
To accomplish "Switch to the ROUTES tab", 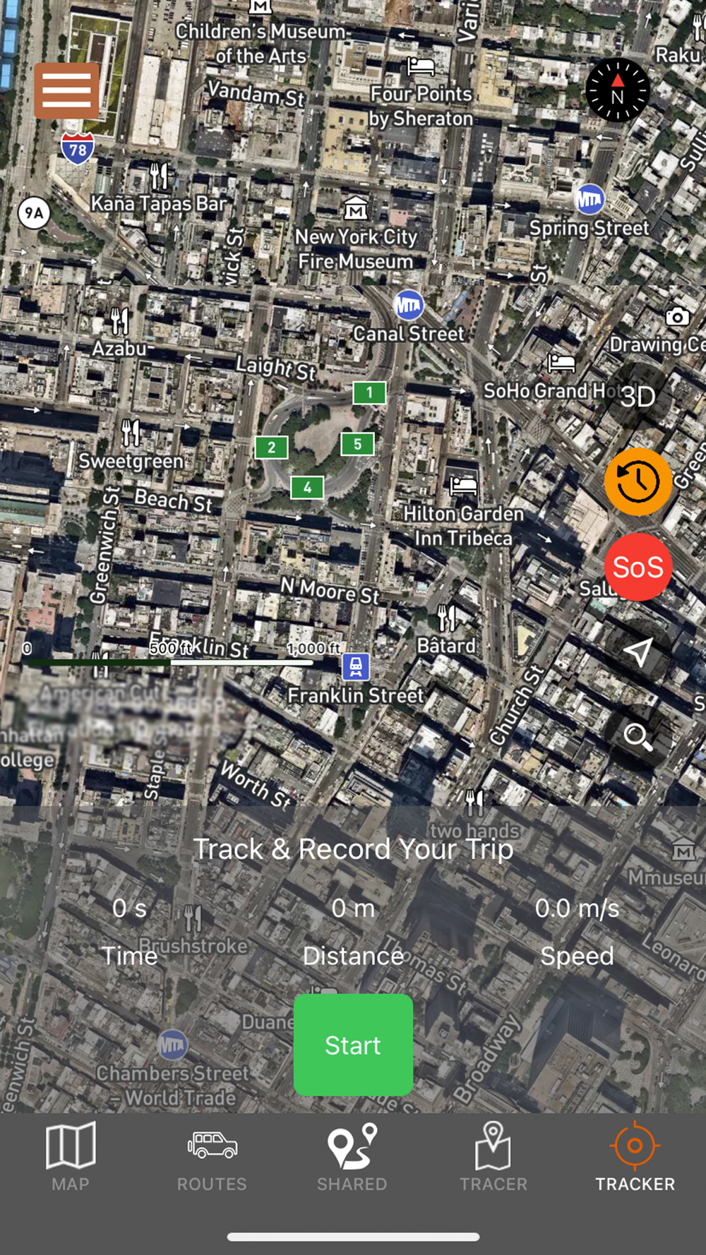I will click(x=212, y=1158).
